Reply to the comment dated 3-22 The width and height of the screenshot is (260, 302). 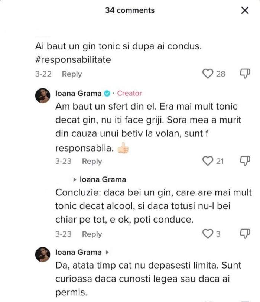[72, 74]
